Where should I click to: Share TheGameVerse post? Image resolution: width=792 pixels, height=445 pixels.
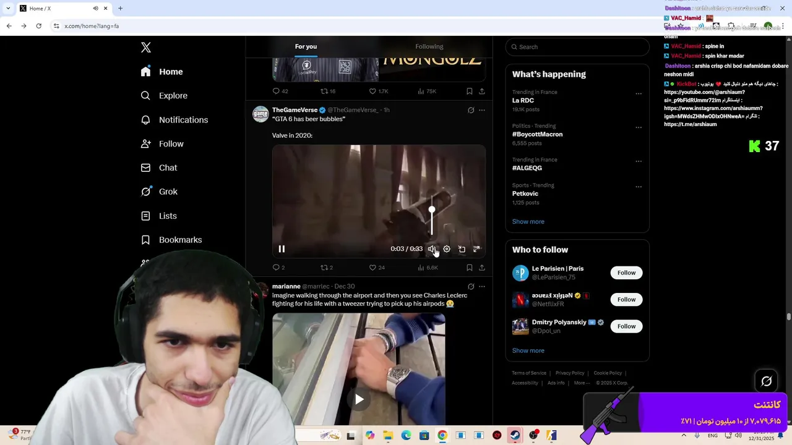pos(482,268)
